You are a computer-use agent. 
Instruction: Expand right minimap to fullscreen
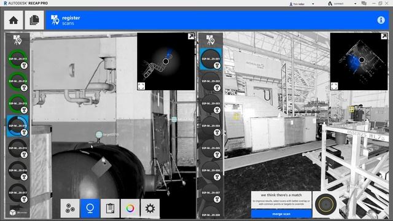(334, 86)
